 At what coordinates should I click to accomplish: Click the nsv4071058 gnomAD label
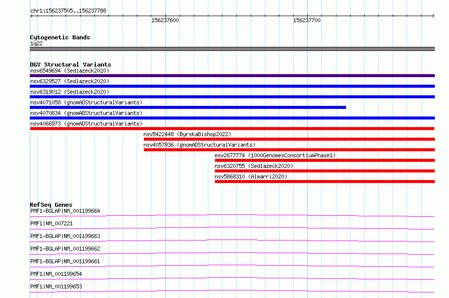tap(86, 102)
